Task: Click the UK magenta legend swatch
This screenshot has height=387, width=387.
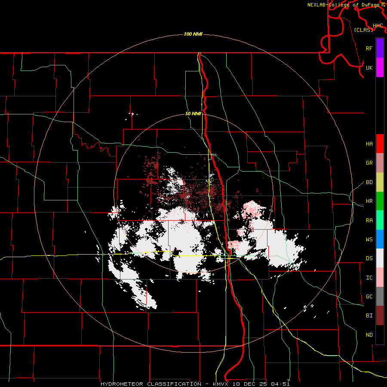Action: point(380,68)
